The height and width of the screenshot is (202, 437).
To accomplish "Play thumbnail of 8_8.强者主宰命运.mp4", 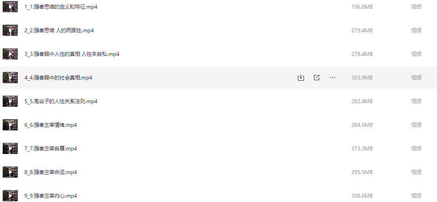I will pos(10,172).
